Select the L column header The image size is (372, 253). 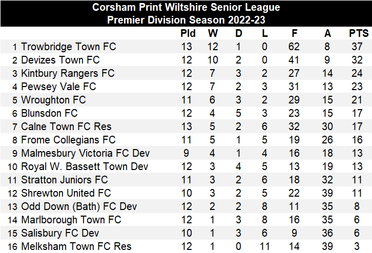click(264, 34)
